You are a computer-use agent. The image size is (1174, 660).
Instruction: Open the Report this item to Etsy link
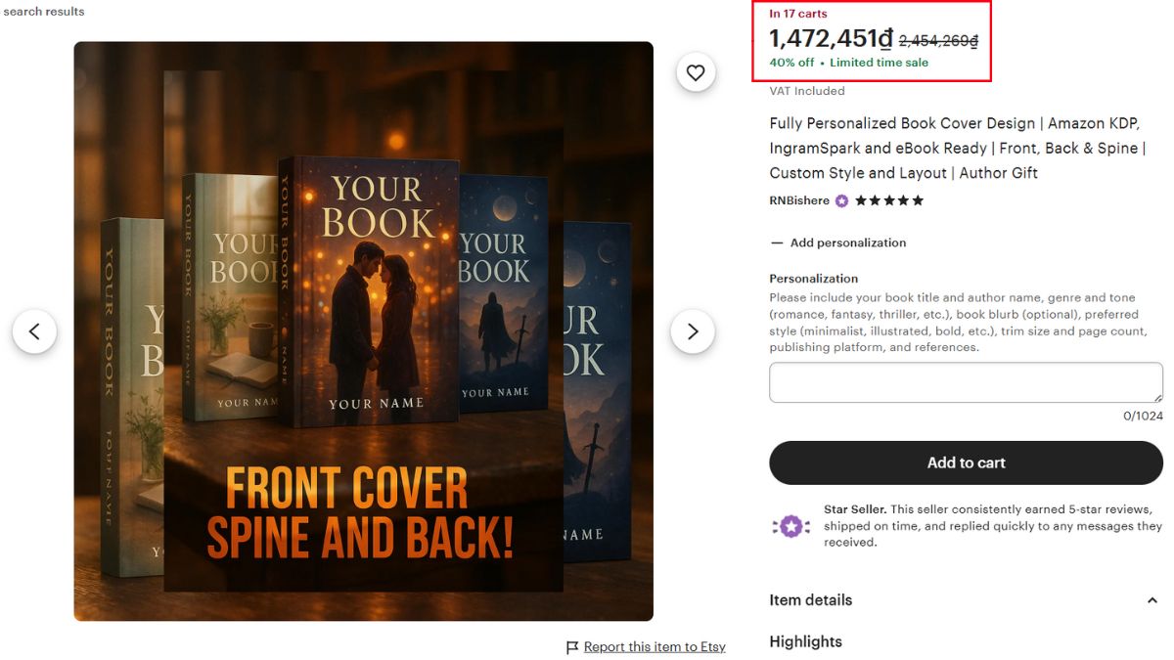(x=655, y=647)
